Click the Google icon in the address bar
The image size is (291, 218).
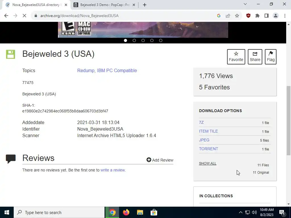point(219,16)
